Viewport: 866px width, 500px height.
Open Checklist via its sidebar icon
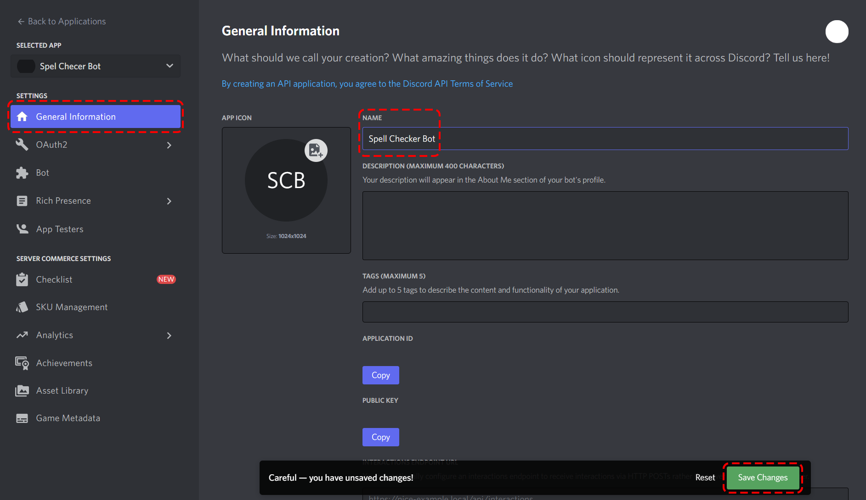pyautogui.click(x=22, y=279)
